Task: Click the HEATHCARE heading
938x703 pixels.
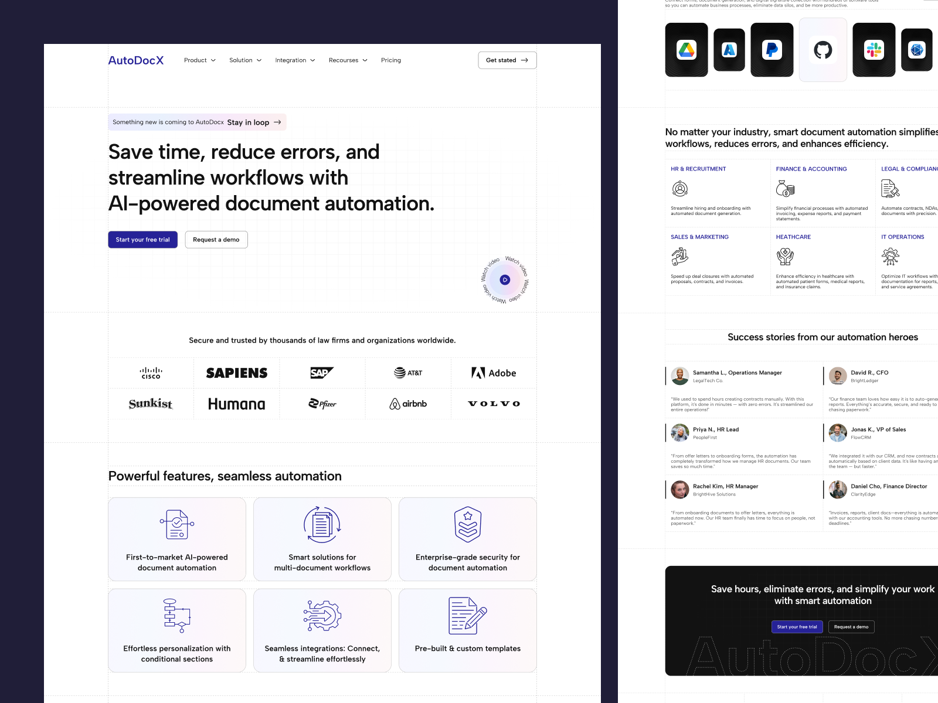Action: click(x=794, y=237)
